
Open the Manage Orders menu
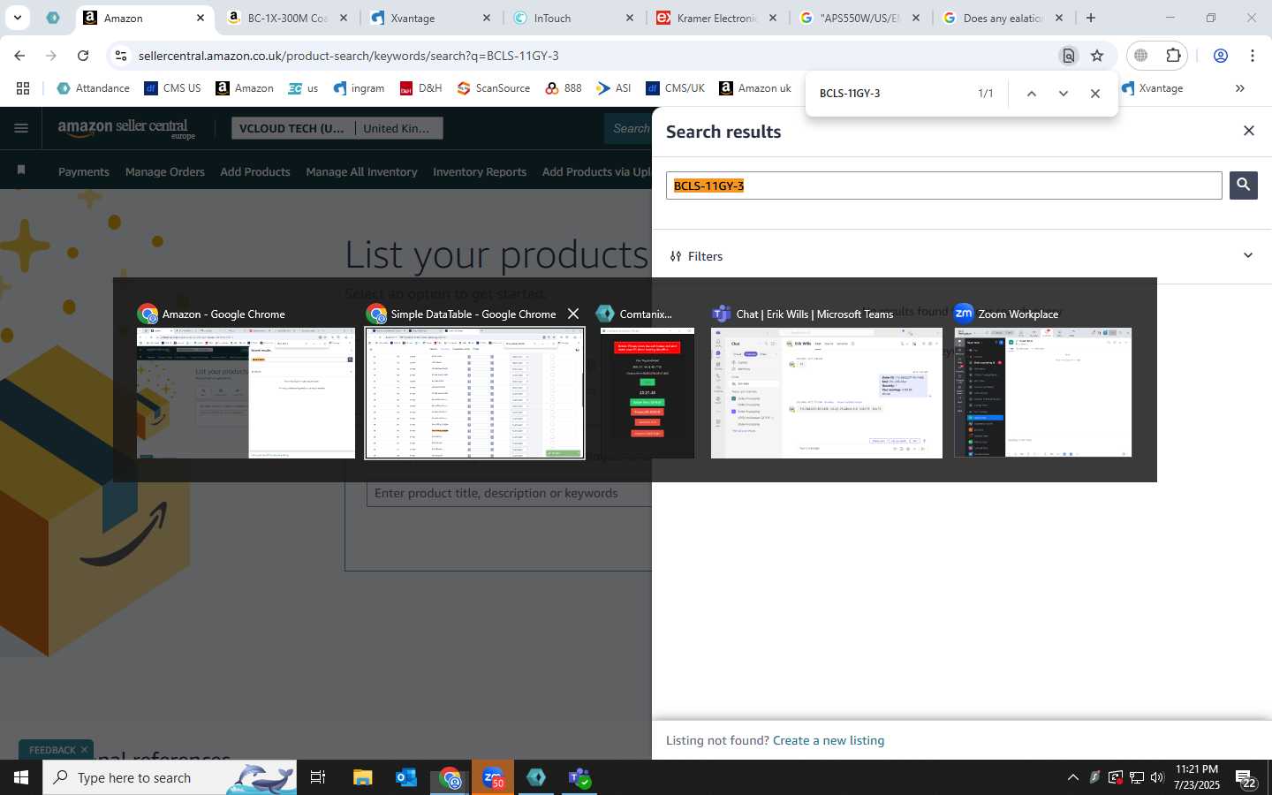165,171
